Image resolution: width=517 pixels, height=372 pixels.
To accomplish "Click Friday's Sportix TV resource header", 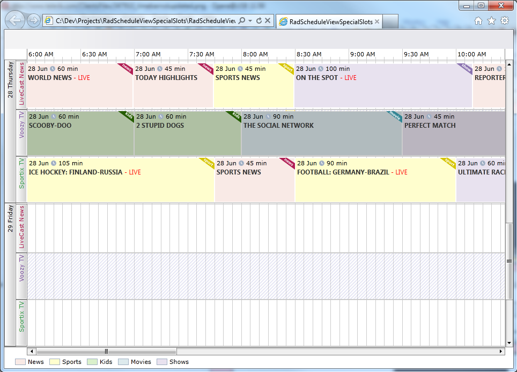I will click(21, 323).
